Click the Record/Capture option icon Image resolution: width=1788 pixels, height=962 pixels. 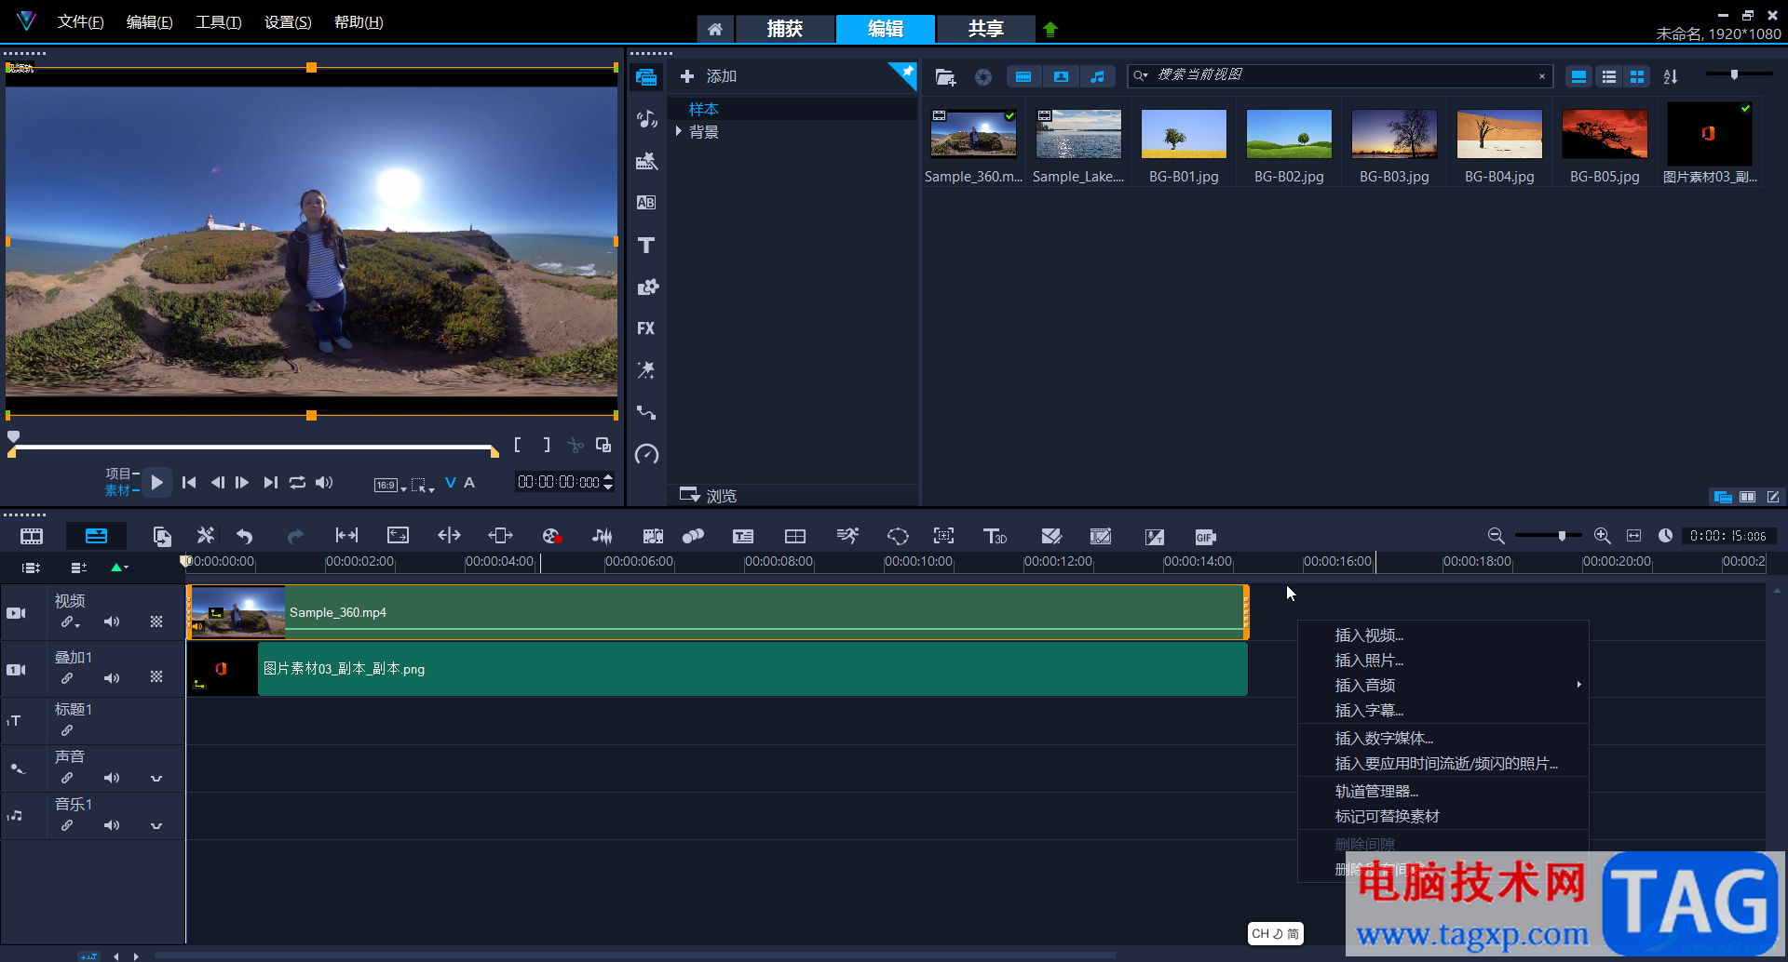551,536
